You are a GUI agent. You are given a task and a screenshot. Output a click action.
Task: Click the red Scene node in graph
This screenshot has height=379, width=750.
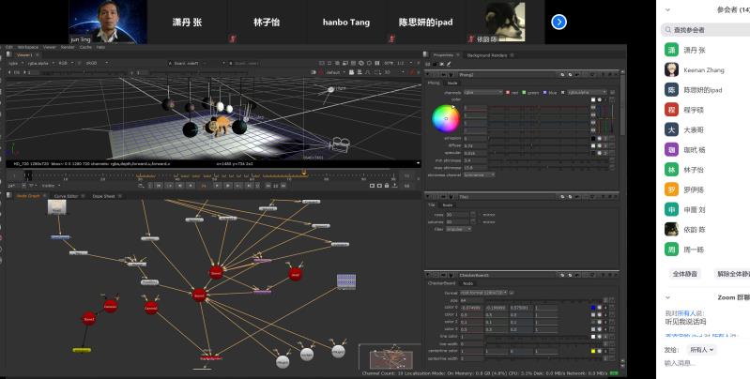tap(199, 295)
